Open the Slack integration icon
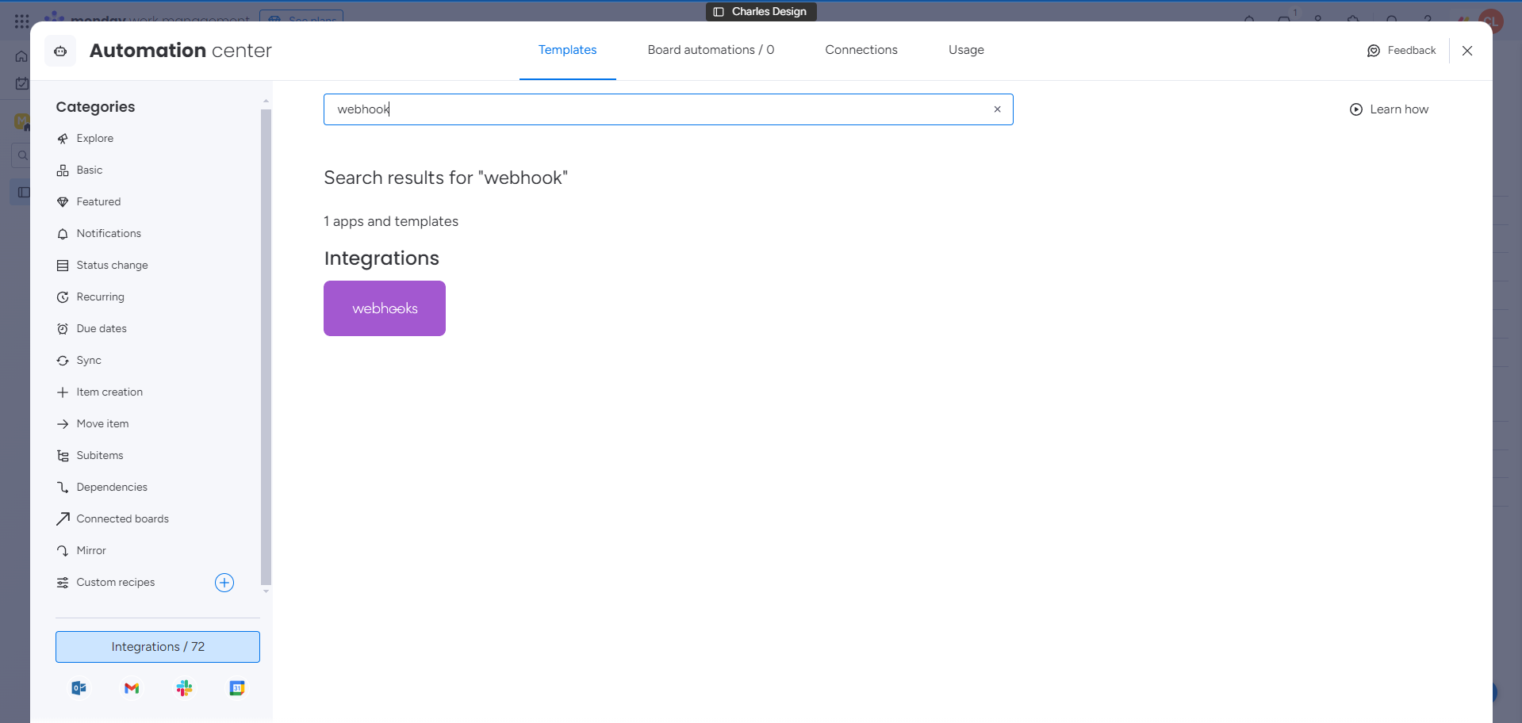 point(185,688)
